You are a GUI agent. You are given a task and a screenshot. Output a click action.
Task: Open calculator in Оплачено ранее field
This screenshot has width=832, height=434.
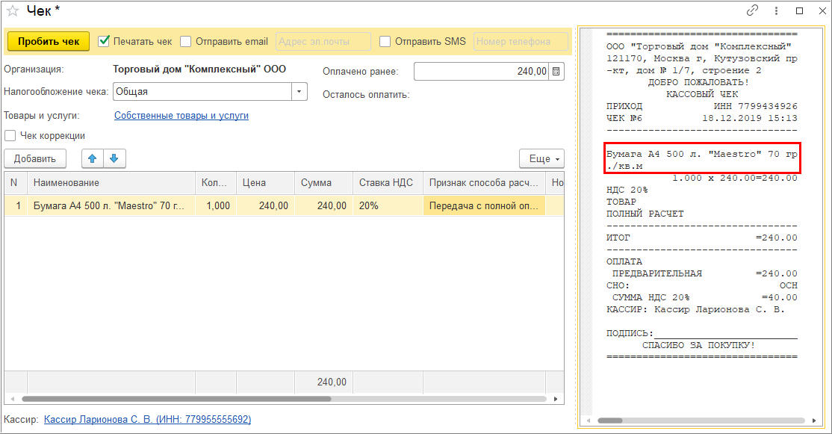[x=556, y=71]
